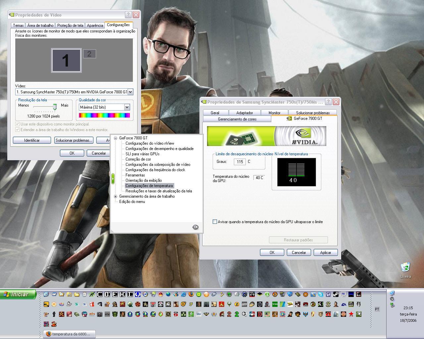Viewport: 424px width, 339px height.
Task: Select Configurações de desempenho e qualidade
Action: (159, 149)
